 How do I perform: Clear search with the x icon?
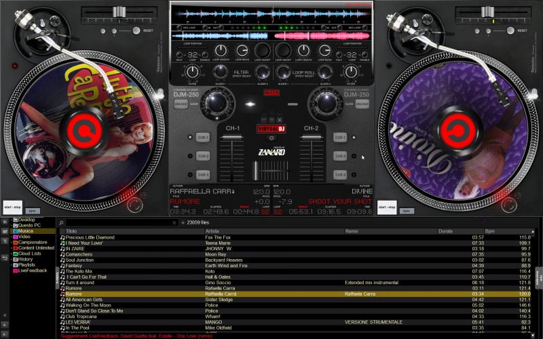174,223
